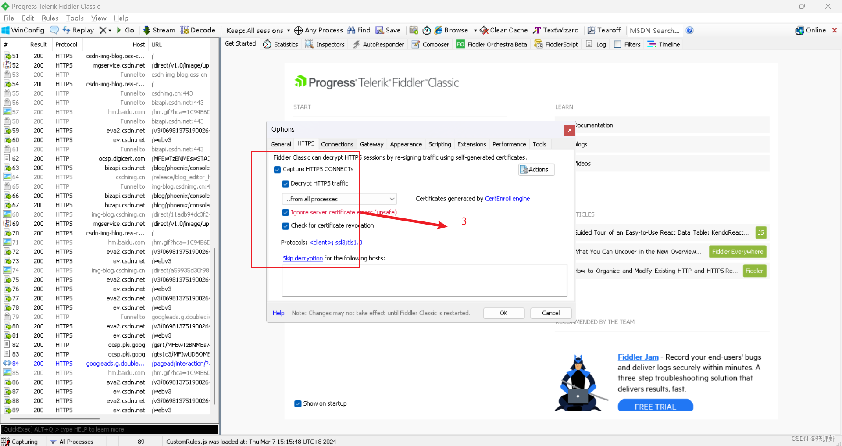Toggle Capture HTTPS CONNECTs checkbox
The image size is (842, 446).
[x=277, y=169]
